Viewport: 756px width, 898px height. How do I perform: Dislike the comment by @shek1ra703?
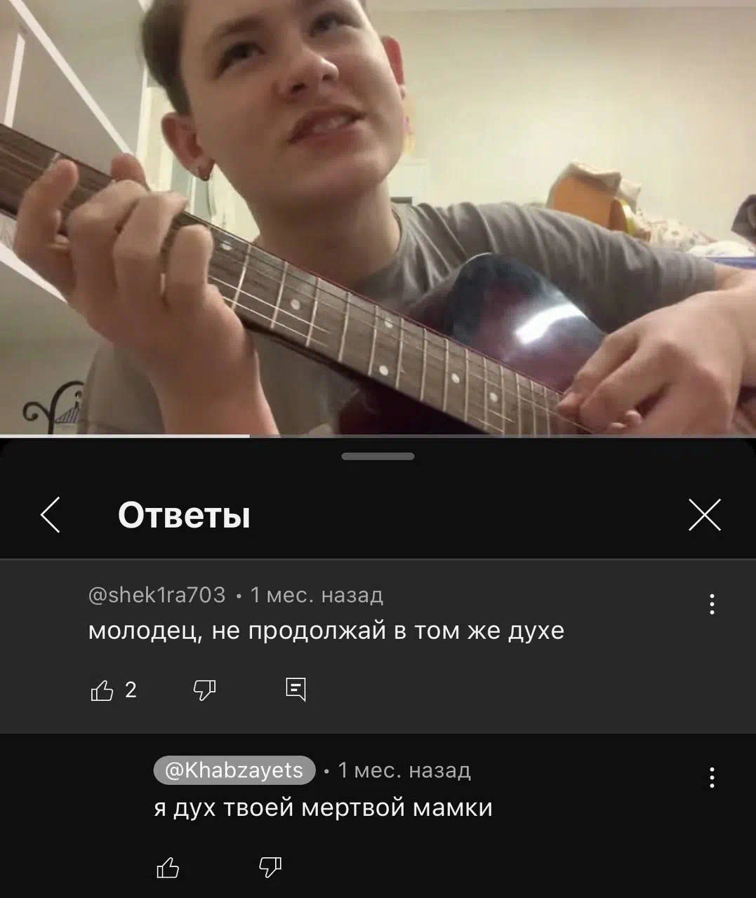[x=204, y=690]
